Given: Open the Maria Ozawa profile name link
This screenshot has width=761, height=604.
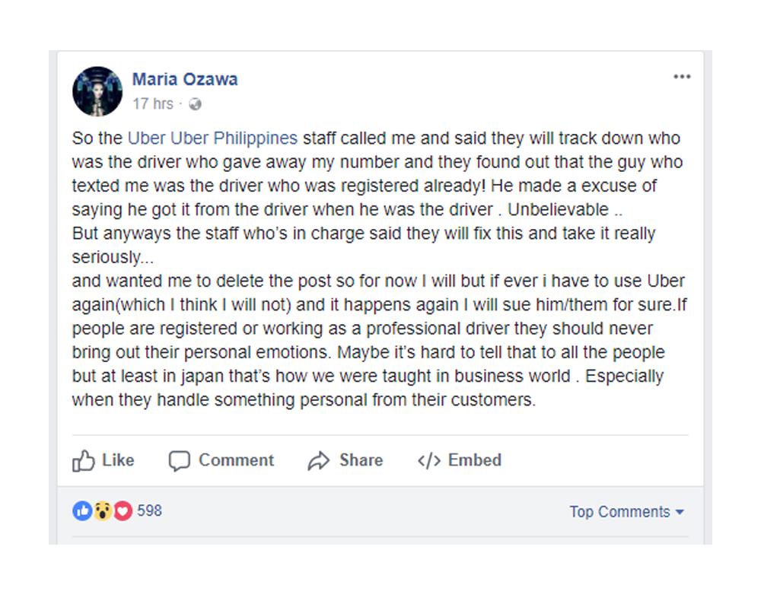Looking at the screenshot, I should 185,79.
